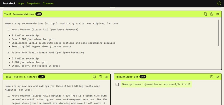
Task: Click the LLM badge on Trail Recommendations
Action: (39, 14)
